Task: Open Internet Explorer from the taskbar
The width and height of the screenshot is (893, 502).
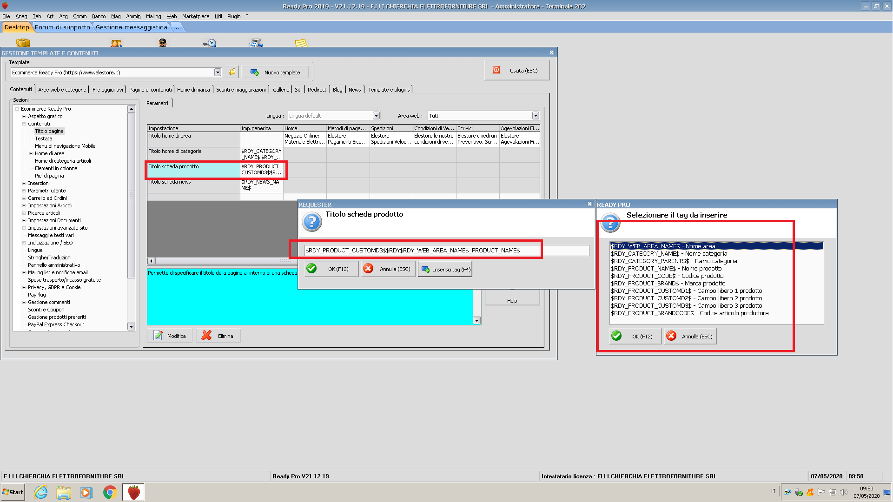Action: [x=41, y=492]
